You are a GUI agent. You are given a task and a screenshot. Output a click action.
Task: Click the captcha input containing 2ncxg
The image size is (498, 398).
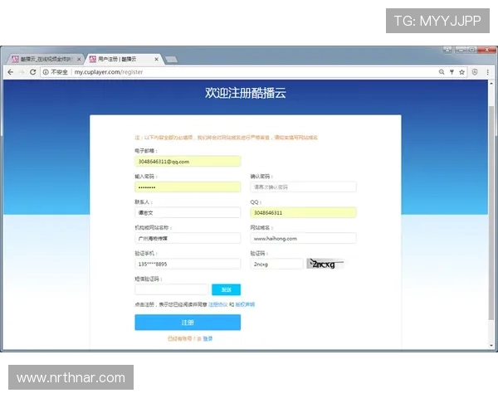tap(276, 264)
